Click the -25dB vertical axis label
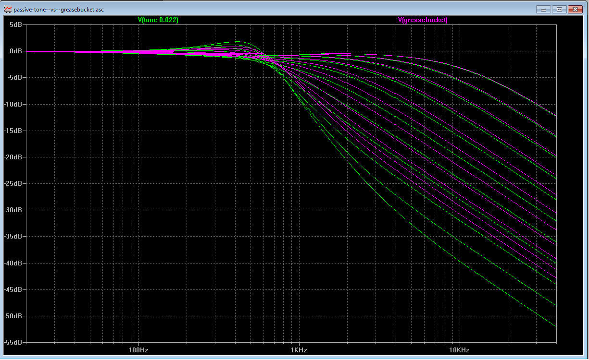The height and width of the screenshot is (360, 589). click(x=13, y=183)
